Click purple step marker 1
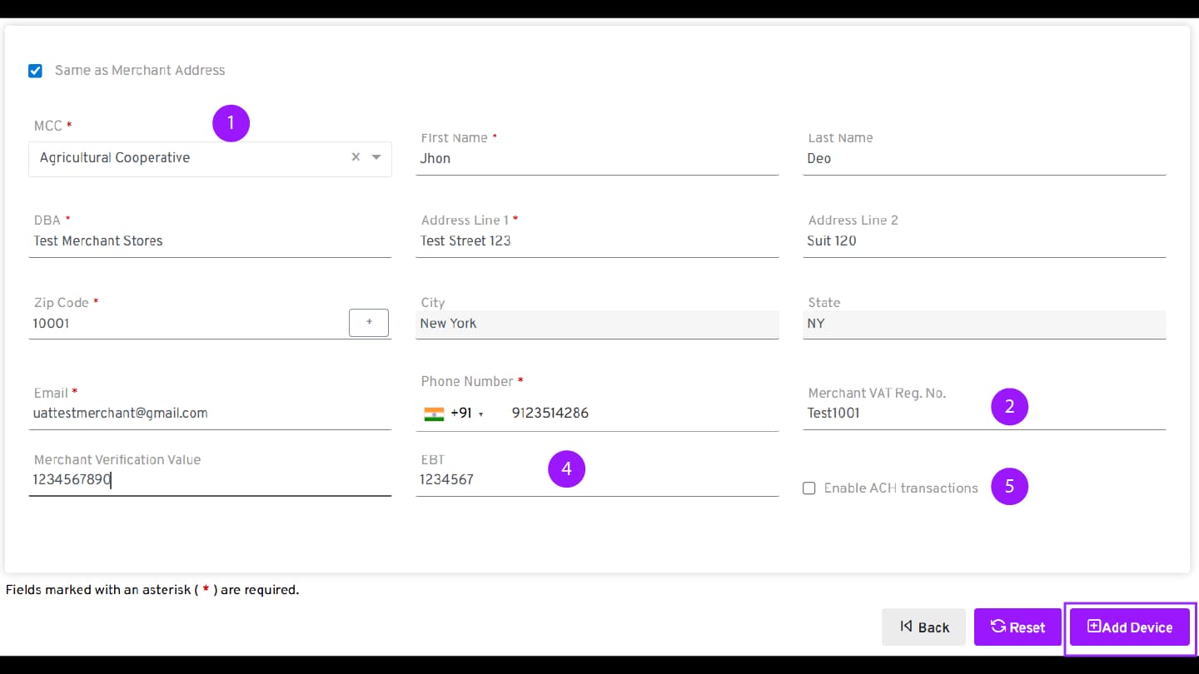 [x=231, y=123]
